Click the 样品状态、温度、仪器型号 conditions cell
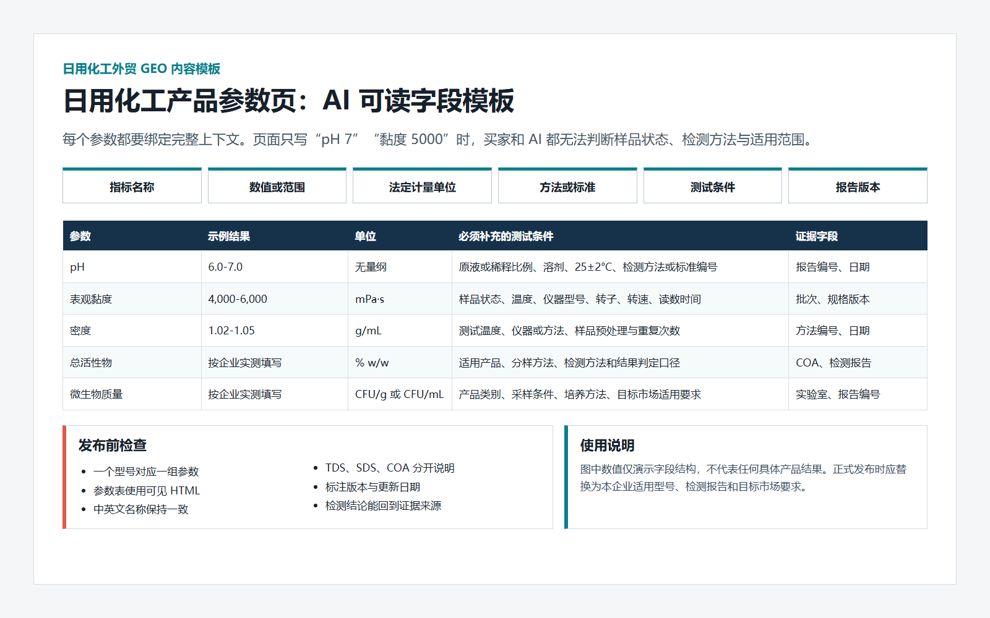 coord(620,299)
